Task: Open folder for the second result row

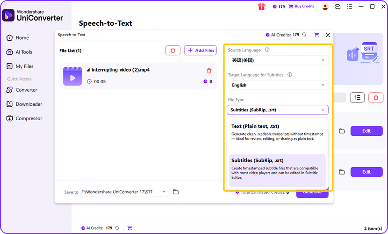Action: pyautogui.click(x=342, y=172)
